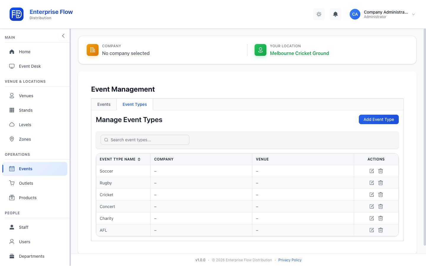Edit the AFL event type

pos(372,230)
